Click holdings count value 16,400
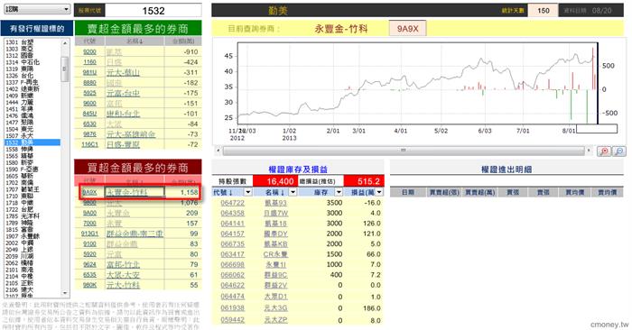632x330 pixels. pyautogui.click(x=280, y=181)
